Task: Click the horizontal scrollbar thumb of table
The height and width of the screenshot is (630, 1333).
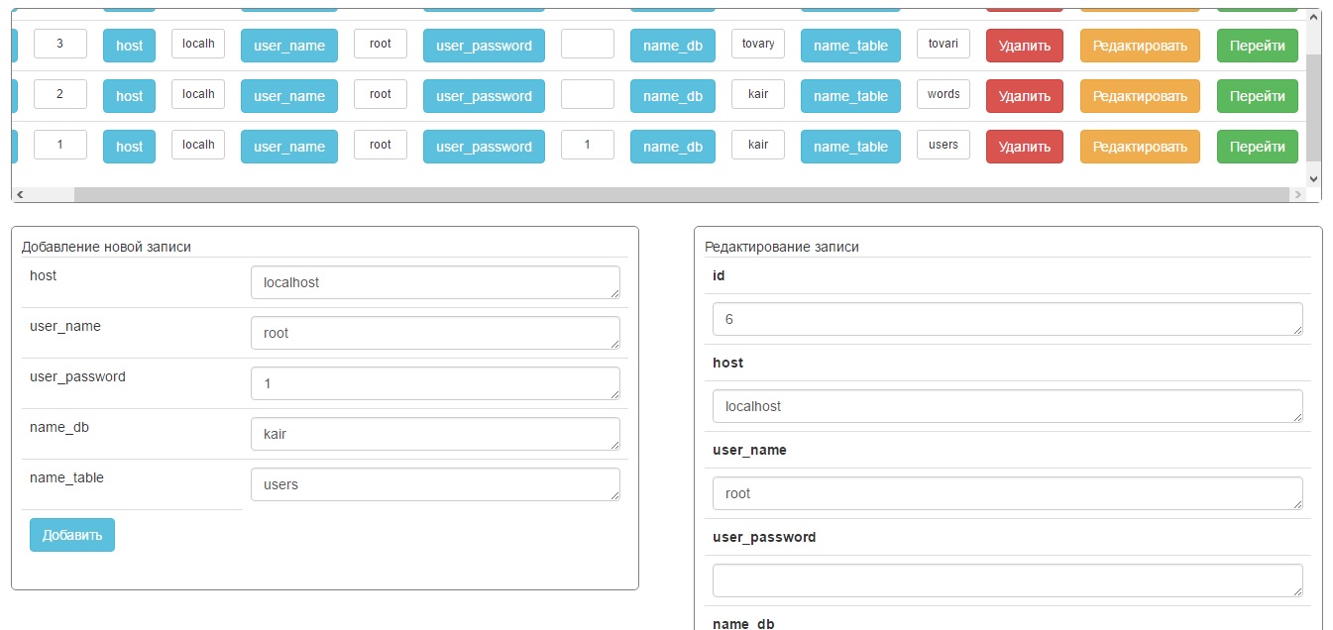Action: coord(681,195)
